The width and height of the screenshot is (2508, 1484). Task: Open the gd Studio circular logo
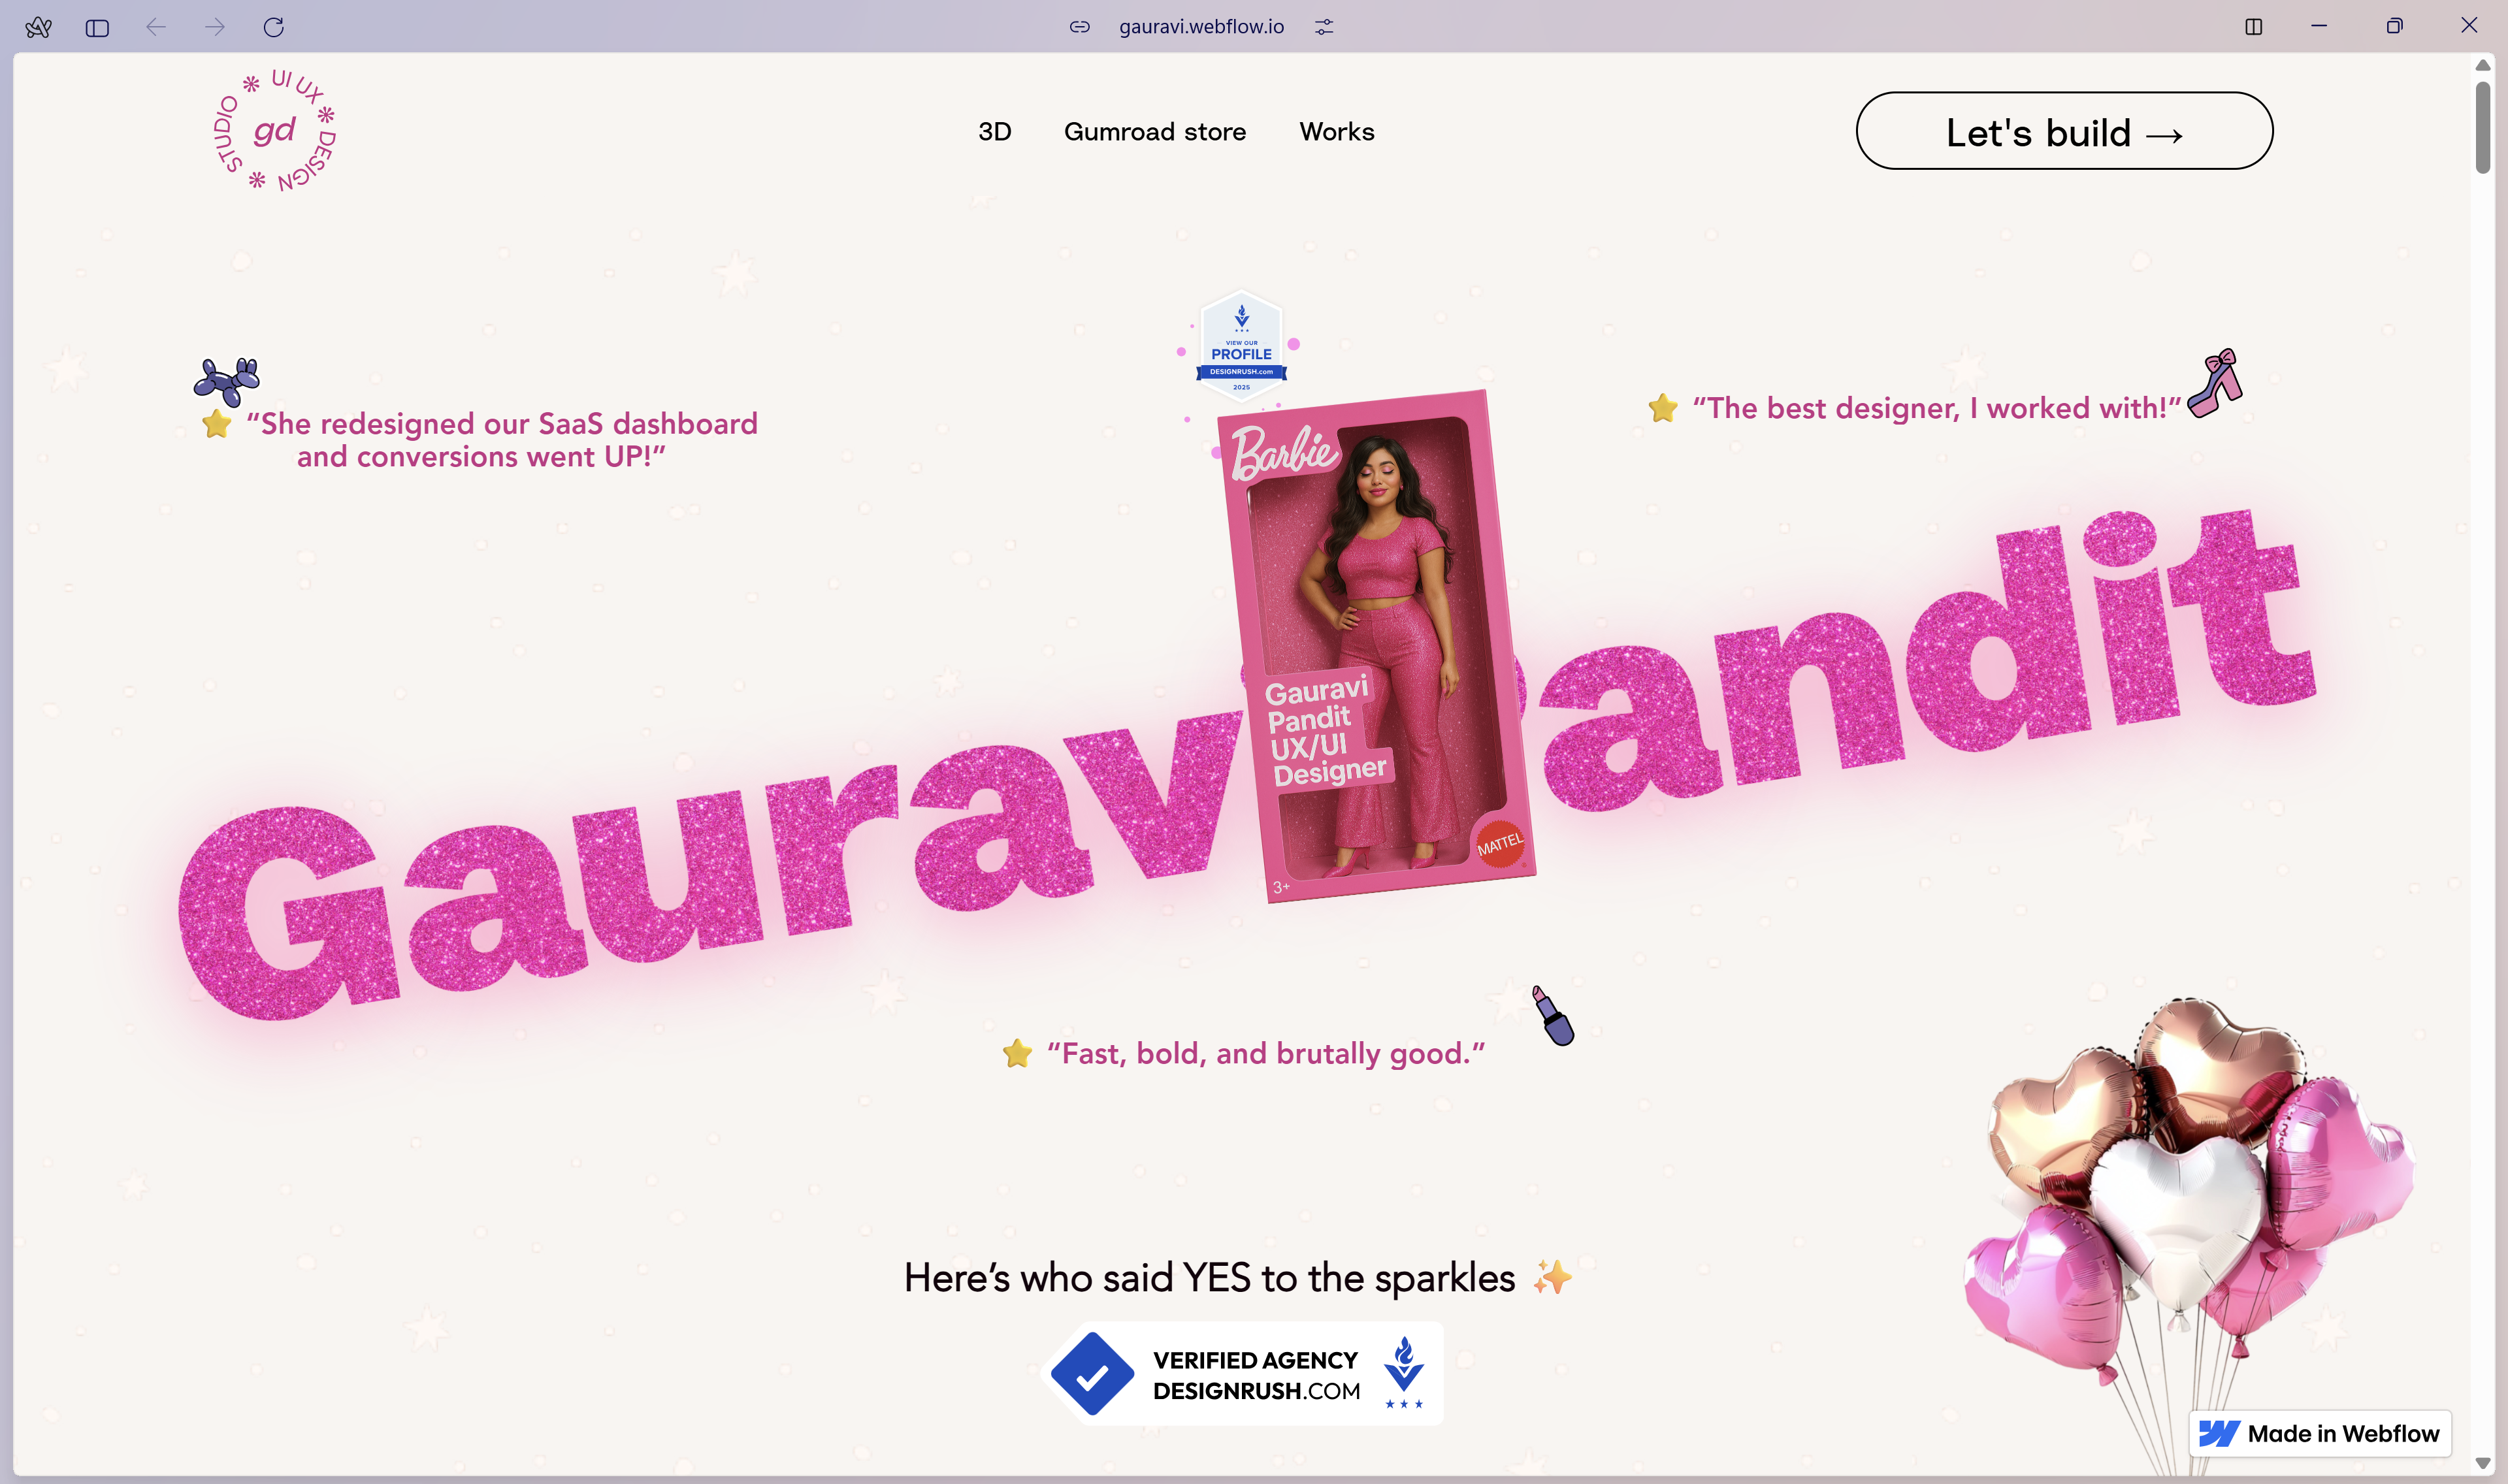[x=275, y=130]
